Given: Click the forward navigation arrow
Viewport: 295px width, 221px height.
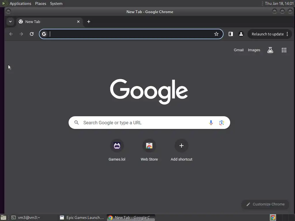Looking at the screenshot, I should coord(21,34).
